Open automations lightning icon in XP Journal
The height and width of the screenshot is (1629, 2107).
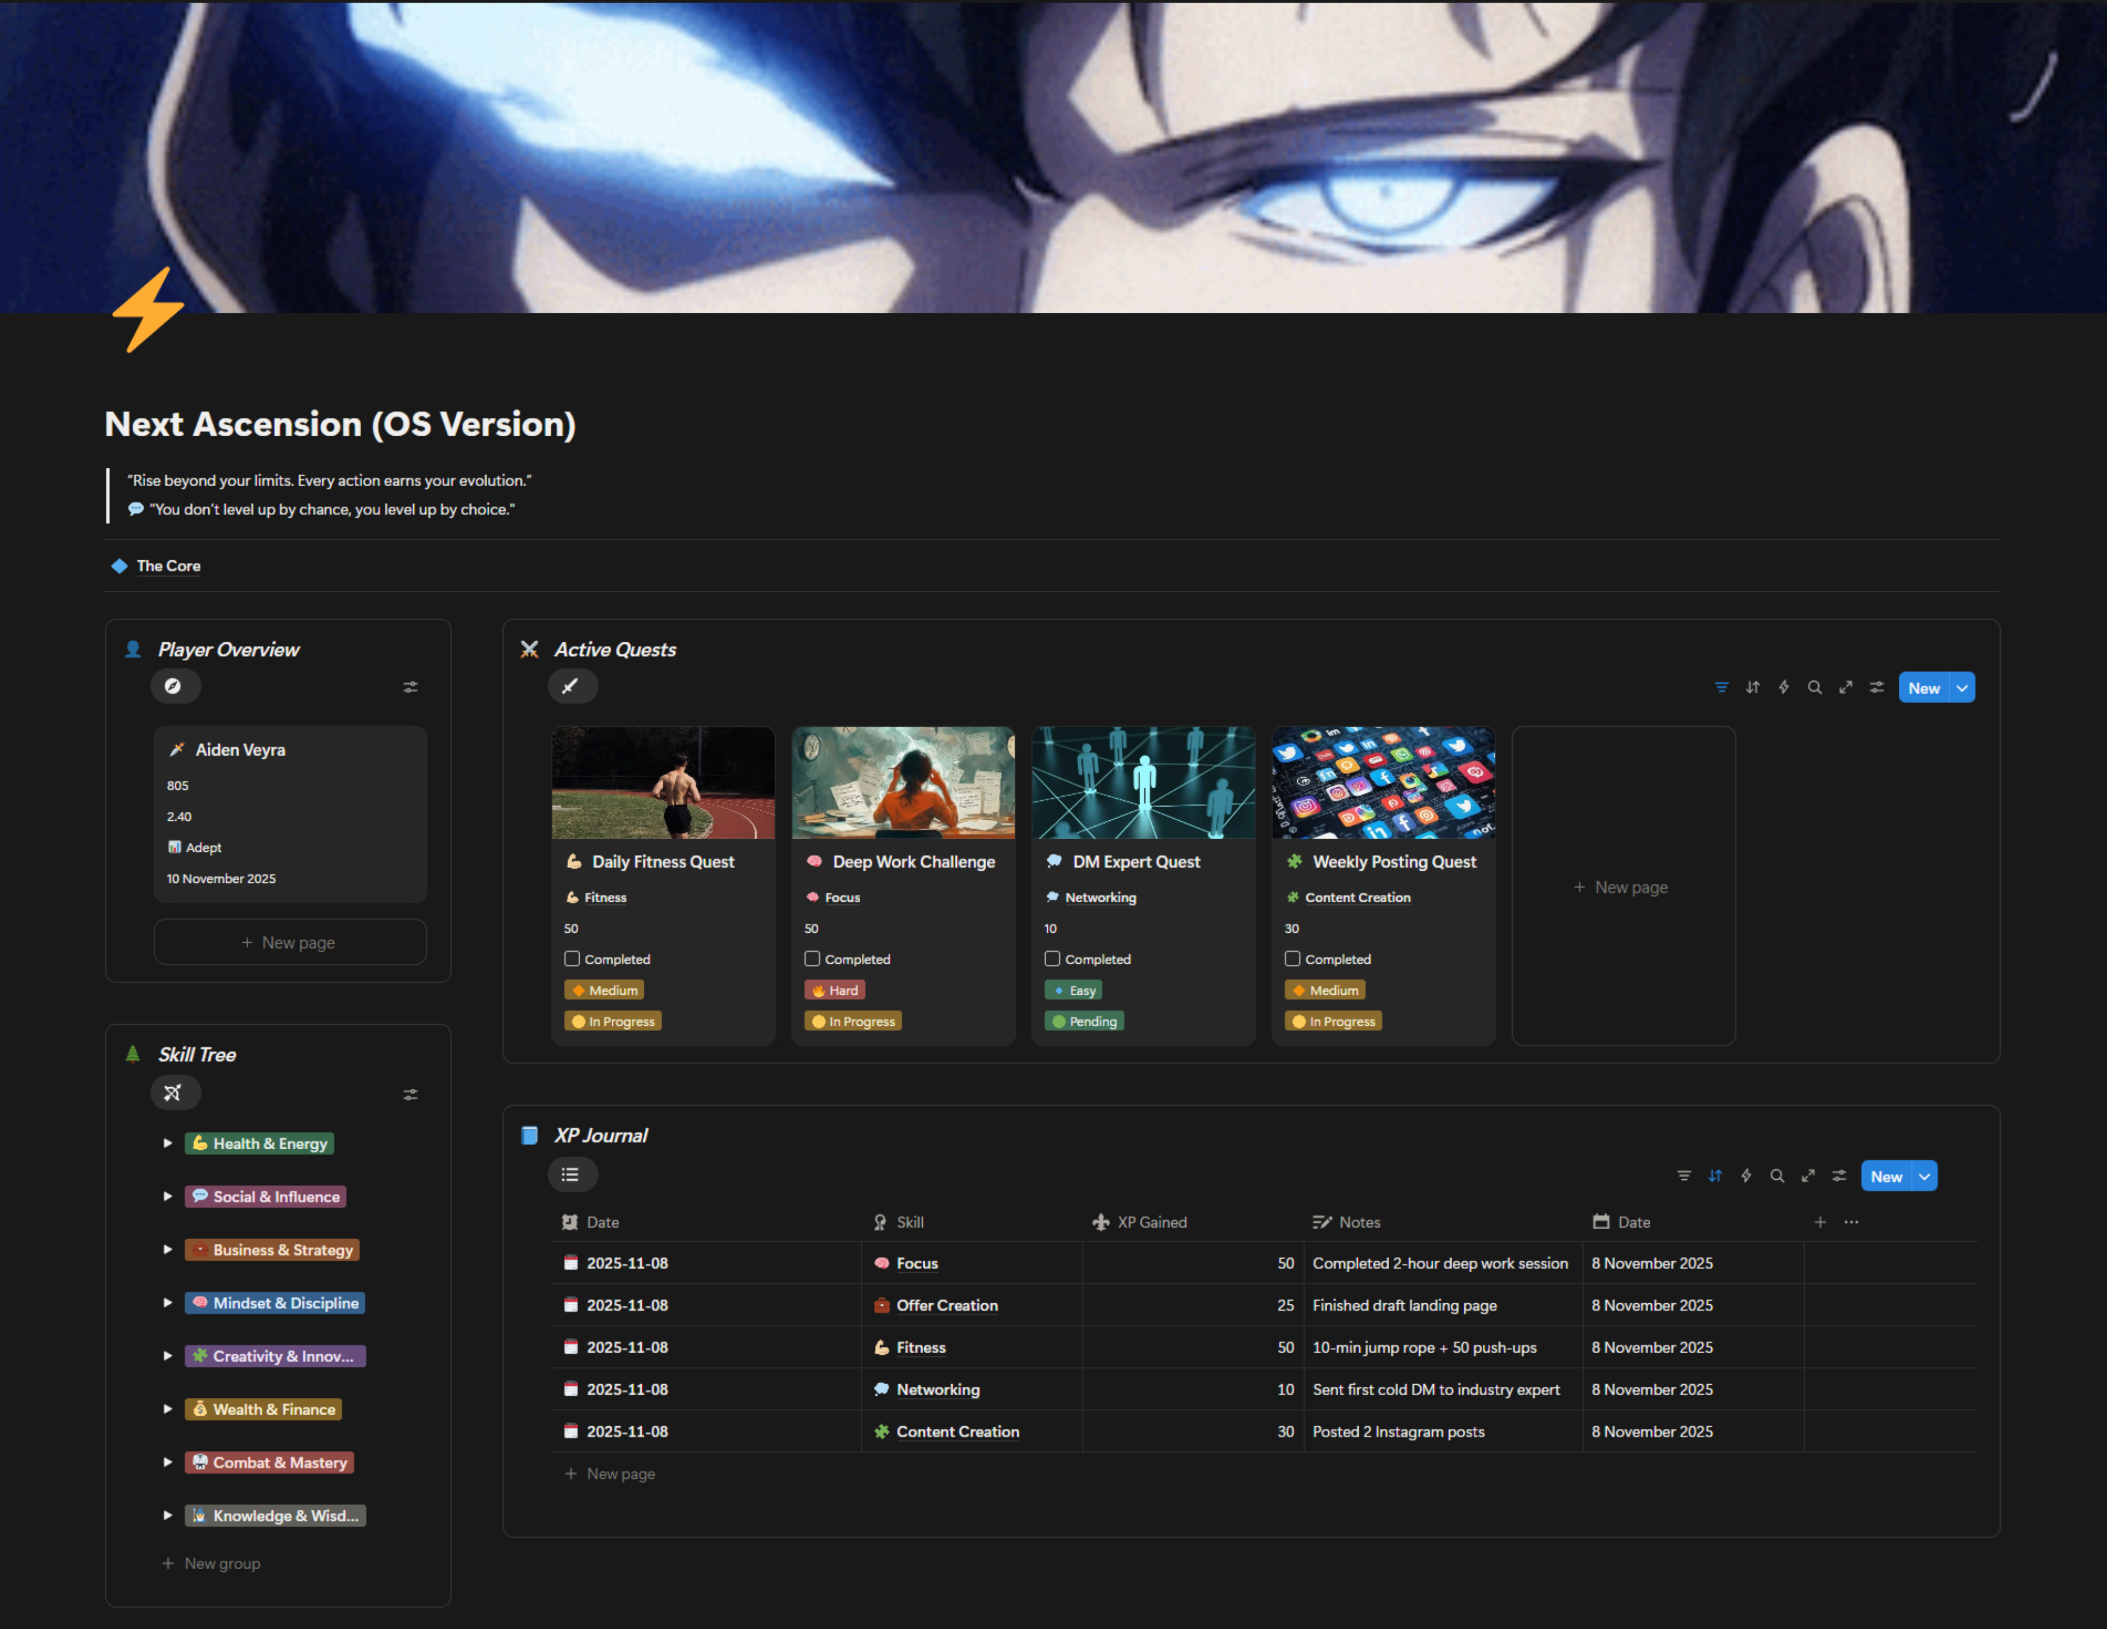1745,1175
